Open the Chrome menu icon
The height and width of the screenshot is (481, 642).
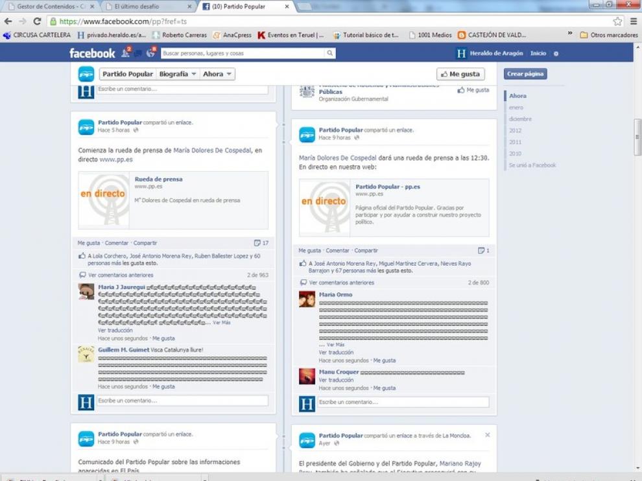[634, 21]
